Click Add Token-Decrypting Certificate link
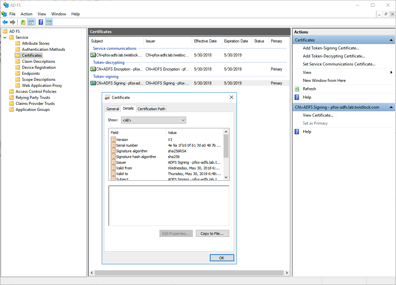Viewport: 396px width, 285px height. tap(334, 56)
